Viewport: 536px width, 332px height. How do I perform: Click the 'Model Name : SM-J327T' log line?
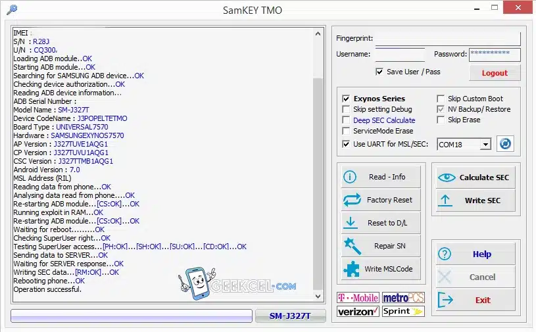(x=51, y=110)
